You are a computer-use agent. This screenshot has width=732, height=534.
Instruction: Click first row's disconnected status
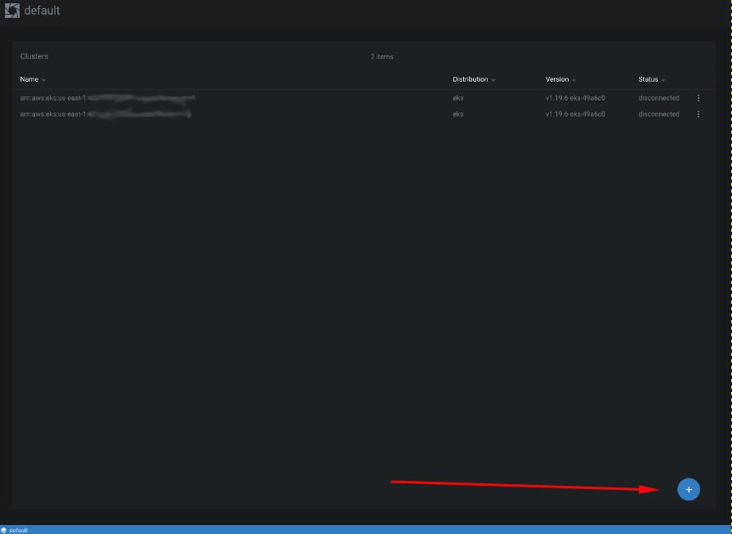click(658, 98)
